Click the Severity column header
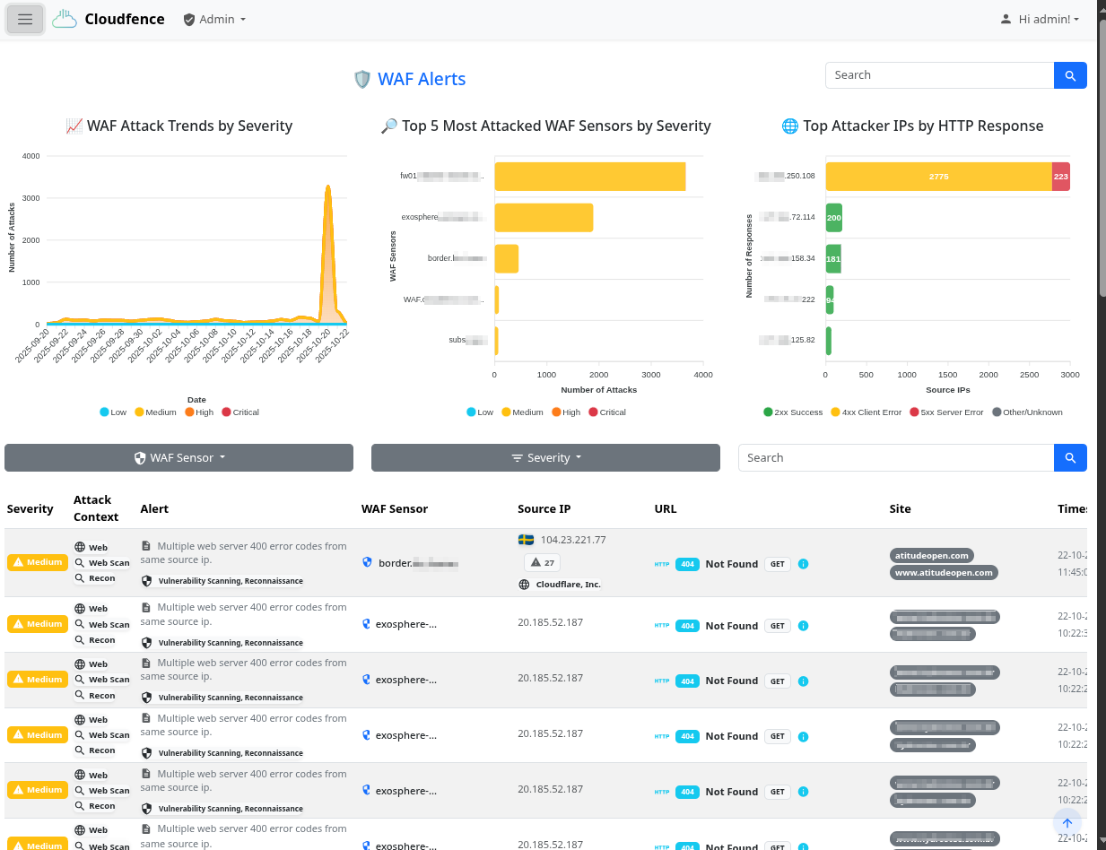This screenshot has height=850, width=1106. click(30, 508)
